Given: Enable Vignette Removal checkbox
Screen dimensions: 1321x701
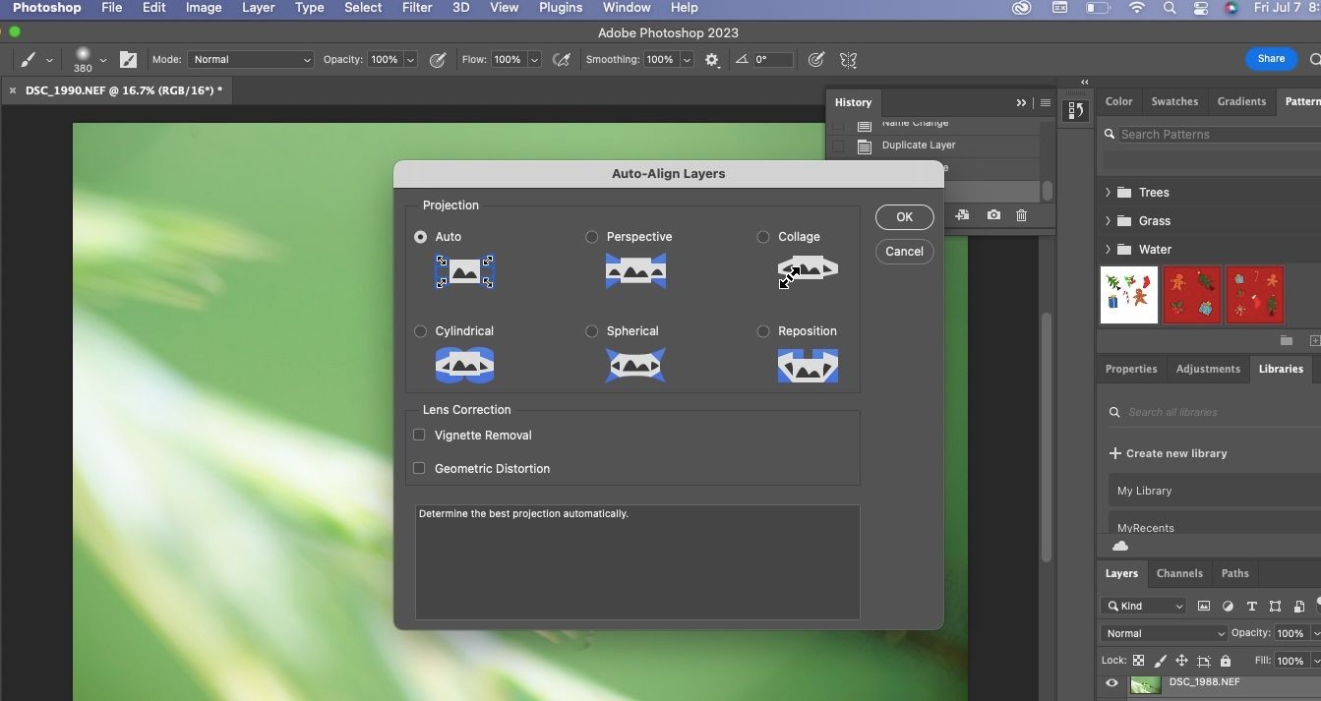Looking at the screenshot, I should pyautogui.click(x=419, y=435).
